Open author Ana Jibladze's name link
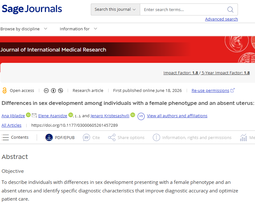Screen dimensions: 255x206 (x=13, y=116)
